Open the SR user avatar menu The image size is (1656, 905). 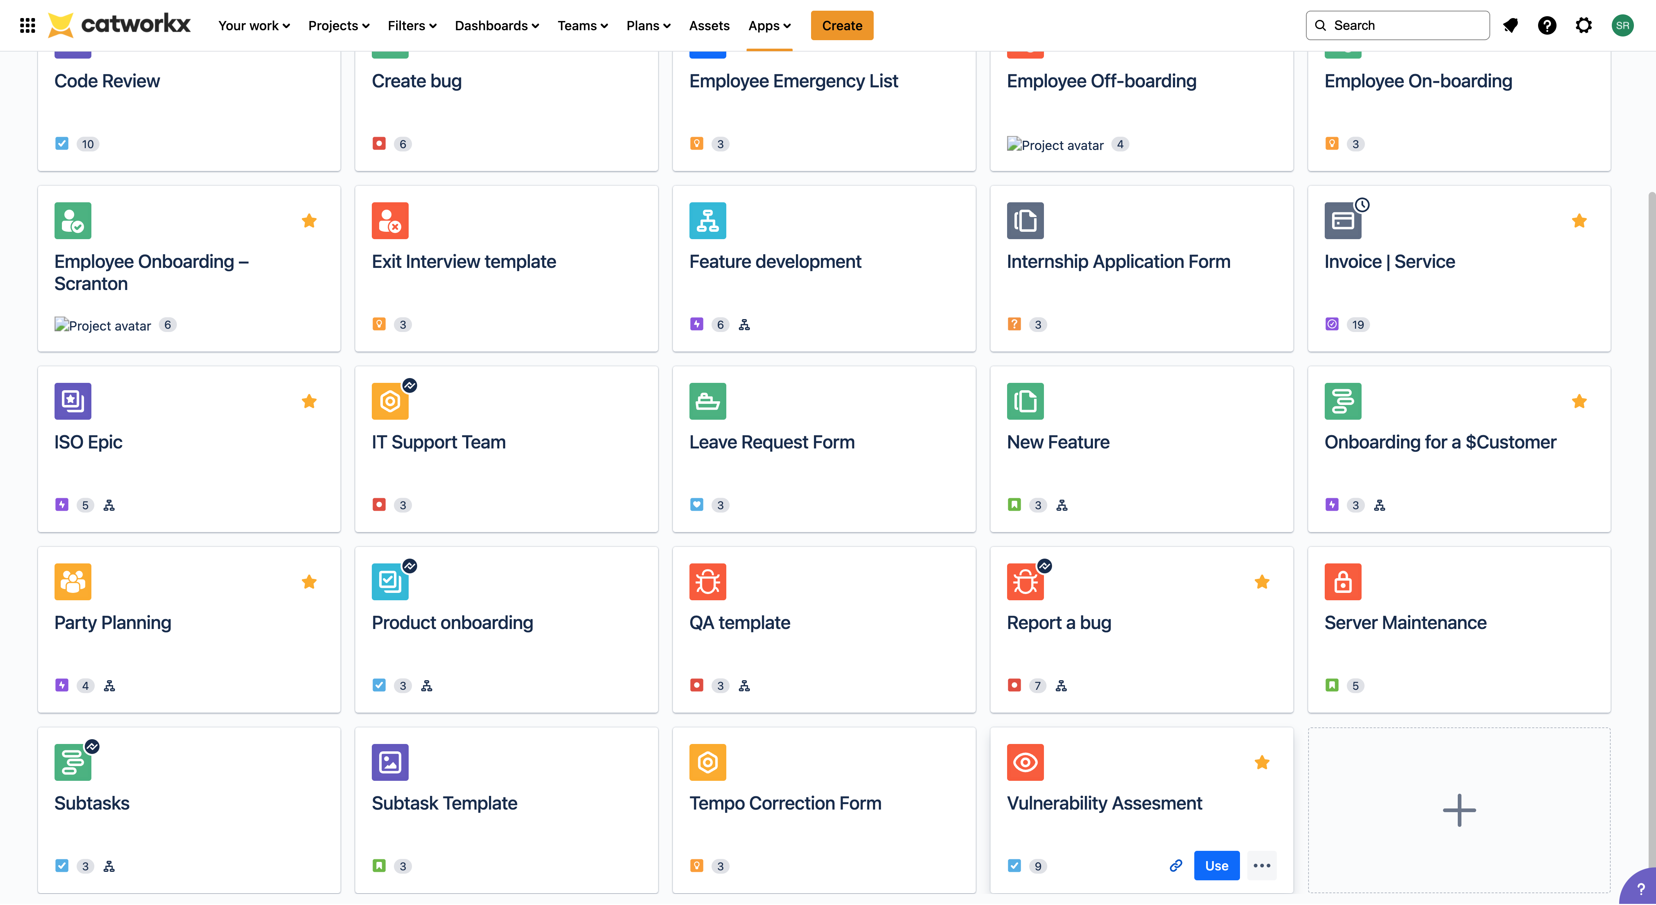pyautogui.click(x=1622, y=26)
